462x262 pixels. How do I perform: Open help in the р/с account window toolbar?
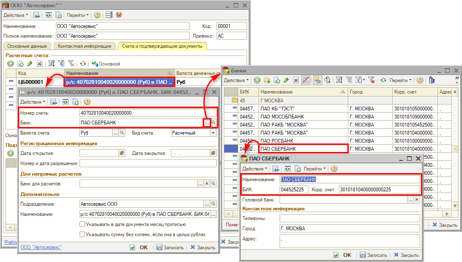coord(87,102)
